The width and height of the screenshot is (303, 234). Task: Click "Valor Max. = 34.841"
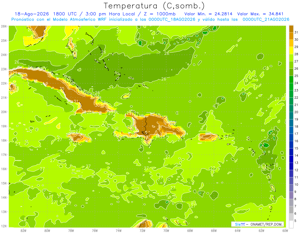[x=261, y=14]
